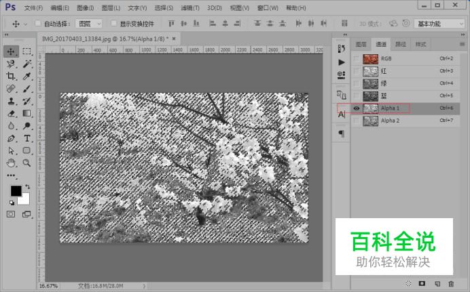
Task: Switch to the 路径 panel tab
Action: click(401, 44)
